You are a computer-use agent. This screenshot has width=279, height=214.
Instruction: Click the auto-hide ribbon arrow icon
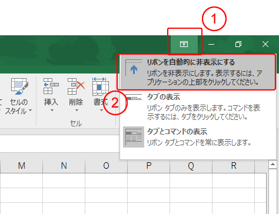134,68
